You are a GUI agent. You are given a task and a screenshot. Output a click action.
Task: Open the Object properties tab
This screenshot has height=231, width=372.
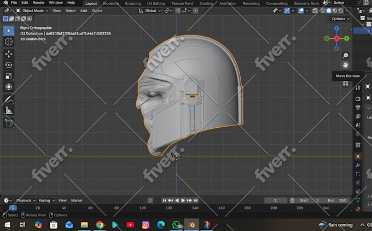[358, 156]
